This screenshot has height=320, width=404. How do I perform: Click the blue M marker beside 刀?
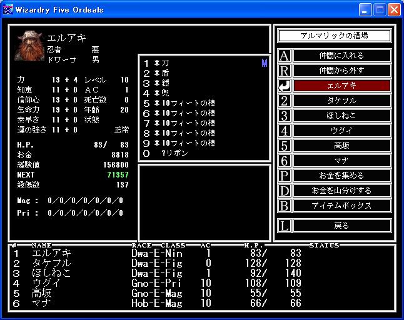pyautogui.click(x=265, y=63)
